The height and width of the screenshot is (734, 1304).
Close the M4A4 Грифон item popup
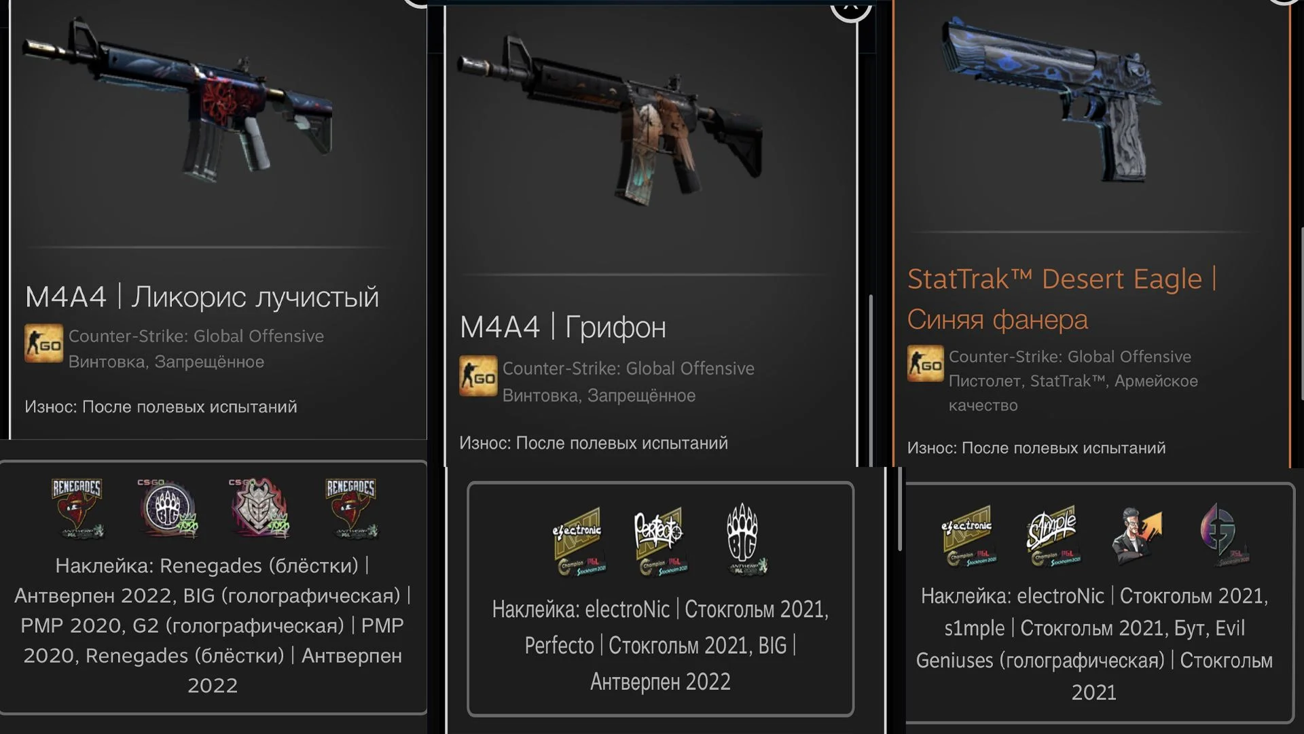point(851,7)
